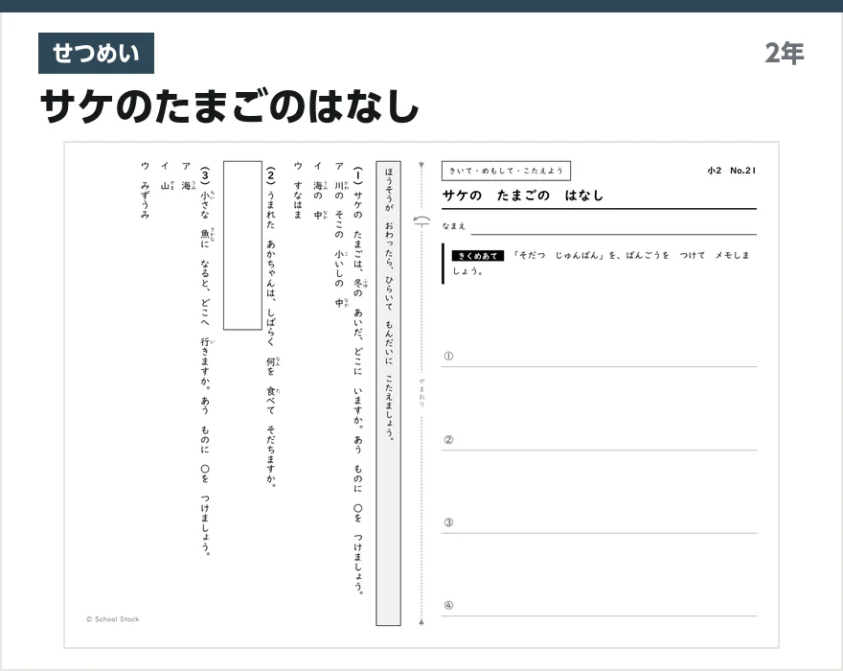Click the やまおり fold label
This screenshot has width=843, height=671.
(x=422, y=392)
